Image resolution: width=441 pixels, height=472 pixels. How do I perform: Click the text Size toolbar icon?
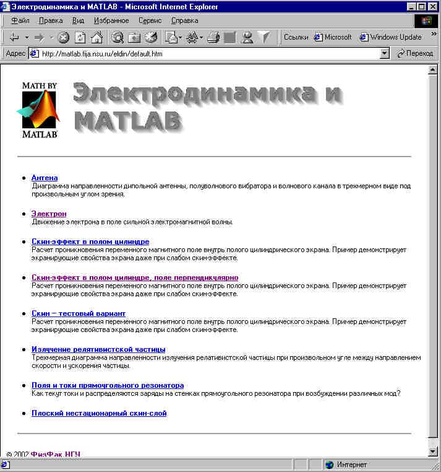(x=192, y=38)
